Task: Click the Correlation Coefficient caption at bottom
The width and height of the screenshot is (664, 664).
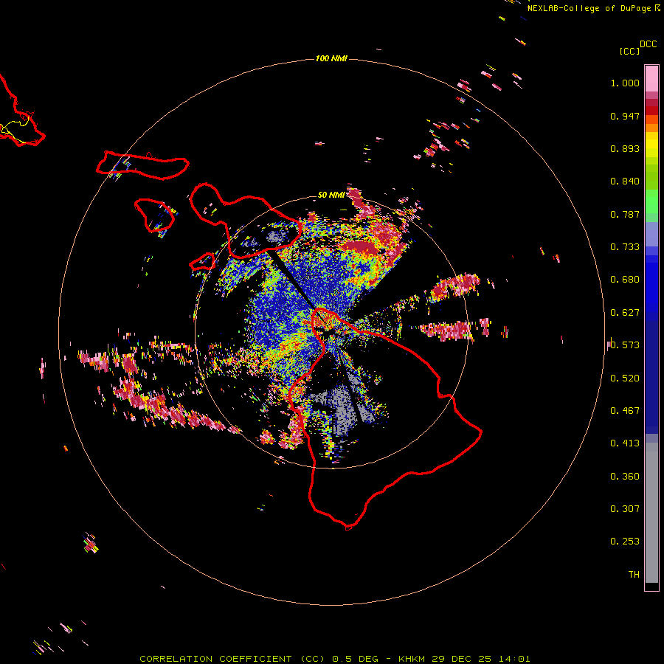Action: tap(334, 659)
